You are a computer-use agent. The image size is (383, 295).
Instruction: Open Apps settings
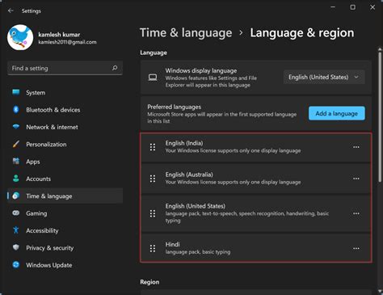click(x=65, y=162)
